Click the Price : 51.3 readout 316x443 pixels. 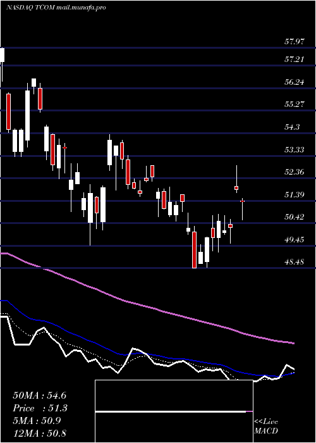[x=40, y=408]
